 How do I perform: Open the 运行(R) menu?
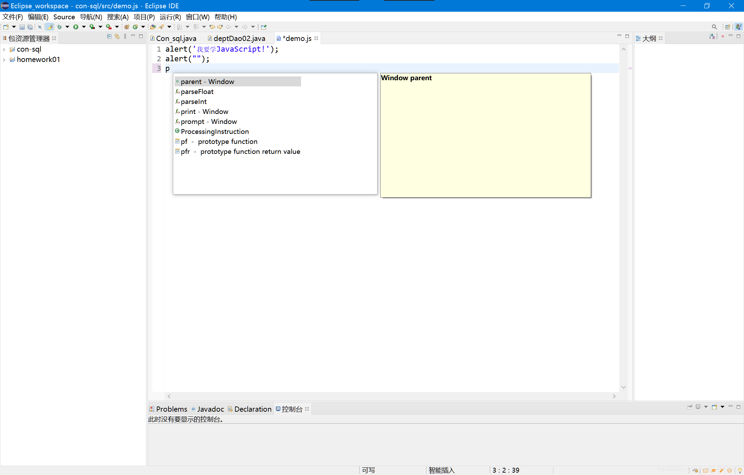coord(170,17)
